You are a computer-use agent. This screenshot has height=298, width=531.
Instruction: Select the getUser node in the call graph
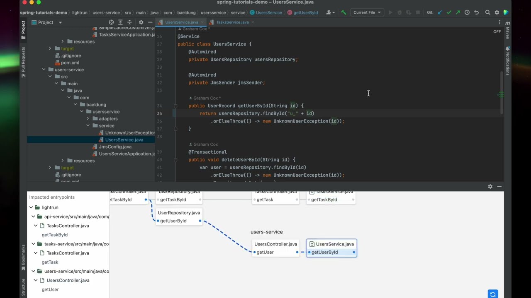(265, 252)
